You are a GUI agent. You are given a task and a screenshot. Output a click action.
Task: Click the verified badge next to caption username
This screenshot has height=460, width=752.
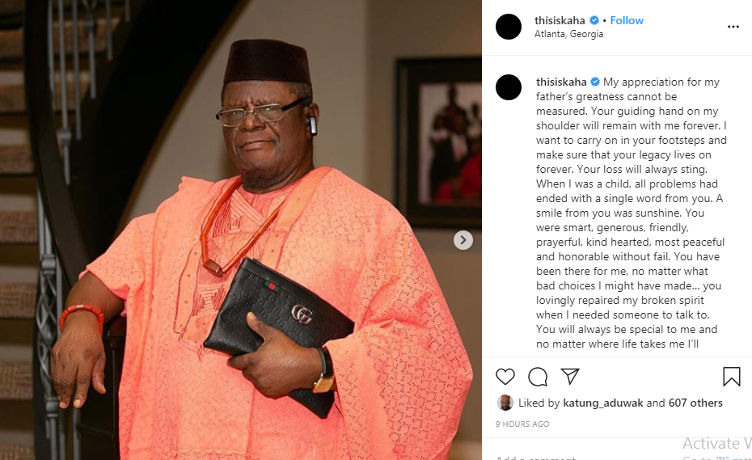tap(595, 82)
